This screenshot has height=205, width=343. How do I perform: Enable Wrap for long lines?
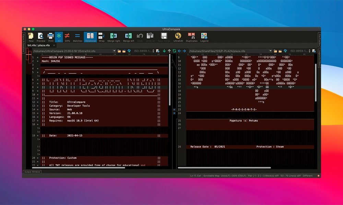click(102, 36)
